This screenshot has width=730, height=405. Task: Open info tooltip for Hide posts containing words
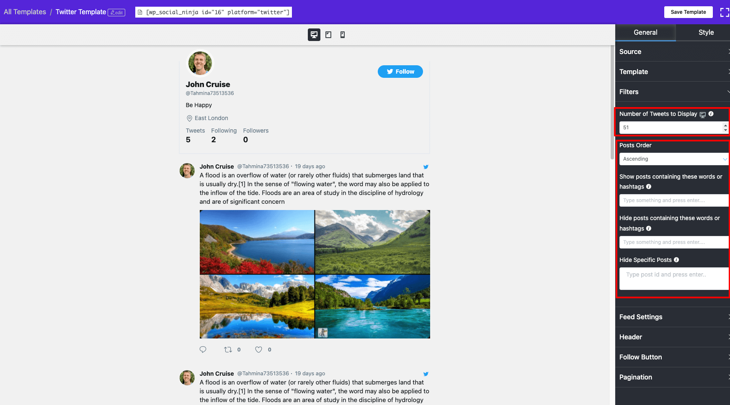(648, 228)
